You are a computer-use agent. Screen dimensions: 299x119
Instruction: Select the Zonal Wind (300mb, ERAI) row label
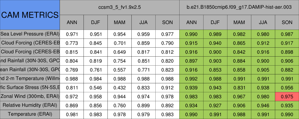(x=30, y=96)
